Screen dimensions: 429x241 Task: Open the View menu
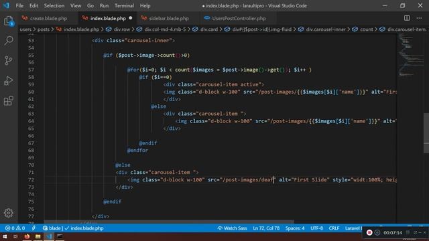(76, 6)
